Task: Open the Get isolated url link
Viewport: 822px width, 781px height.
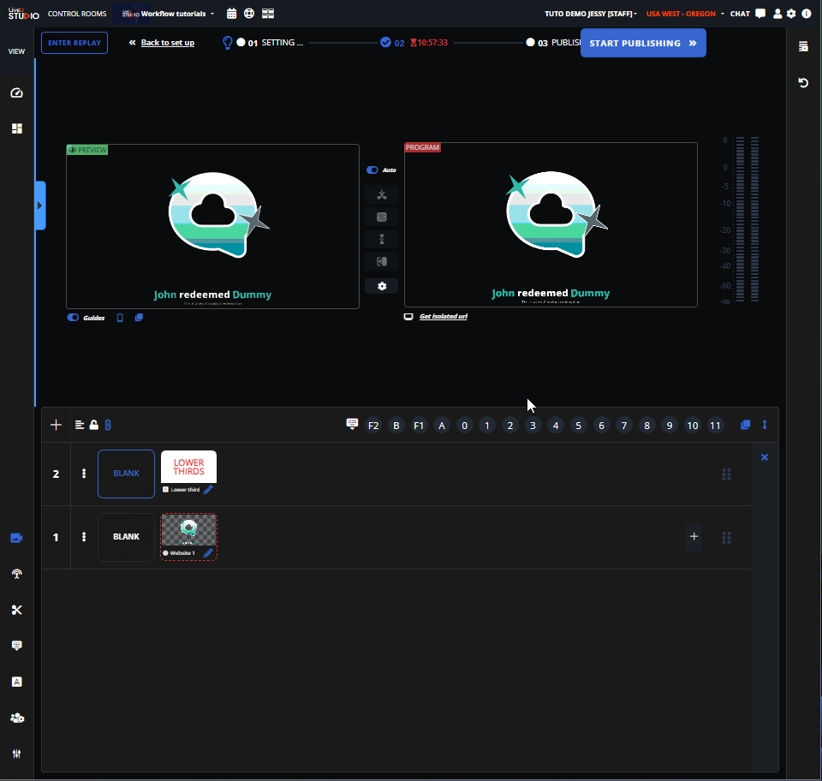Action: (x=444, y=317)
